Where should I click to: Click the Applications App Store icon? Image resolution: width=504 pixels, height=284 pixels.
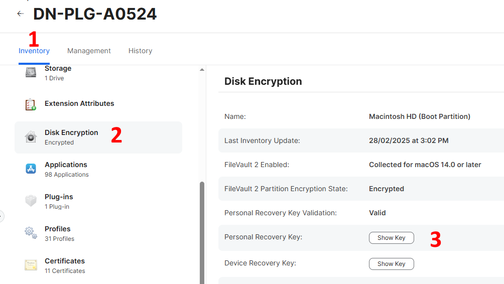click(31, 169)
